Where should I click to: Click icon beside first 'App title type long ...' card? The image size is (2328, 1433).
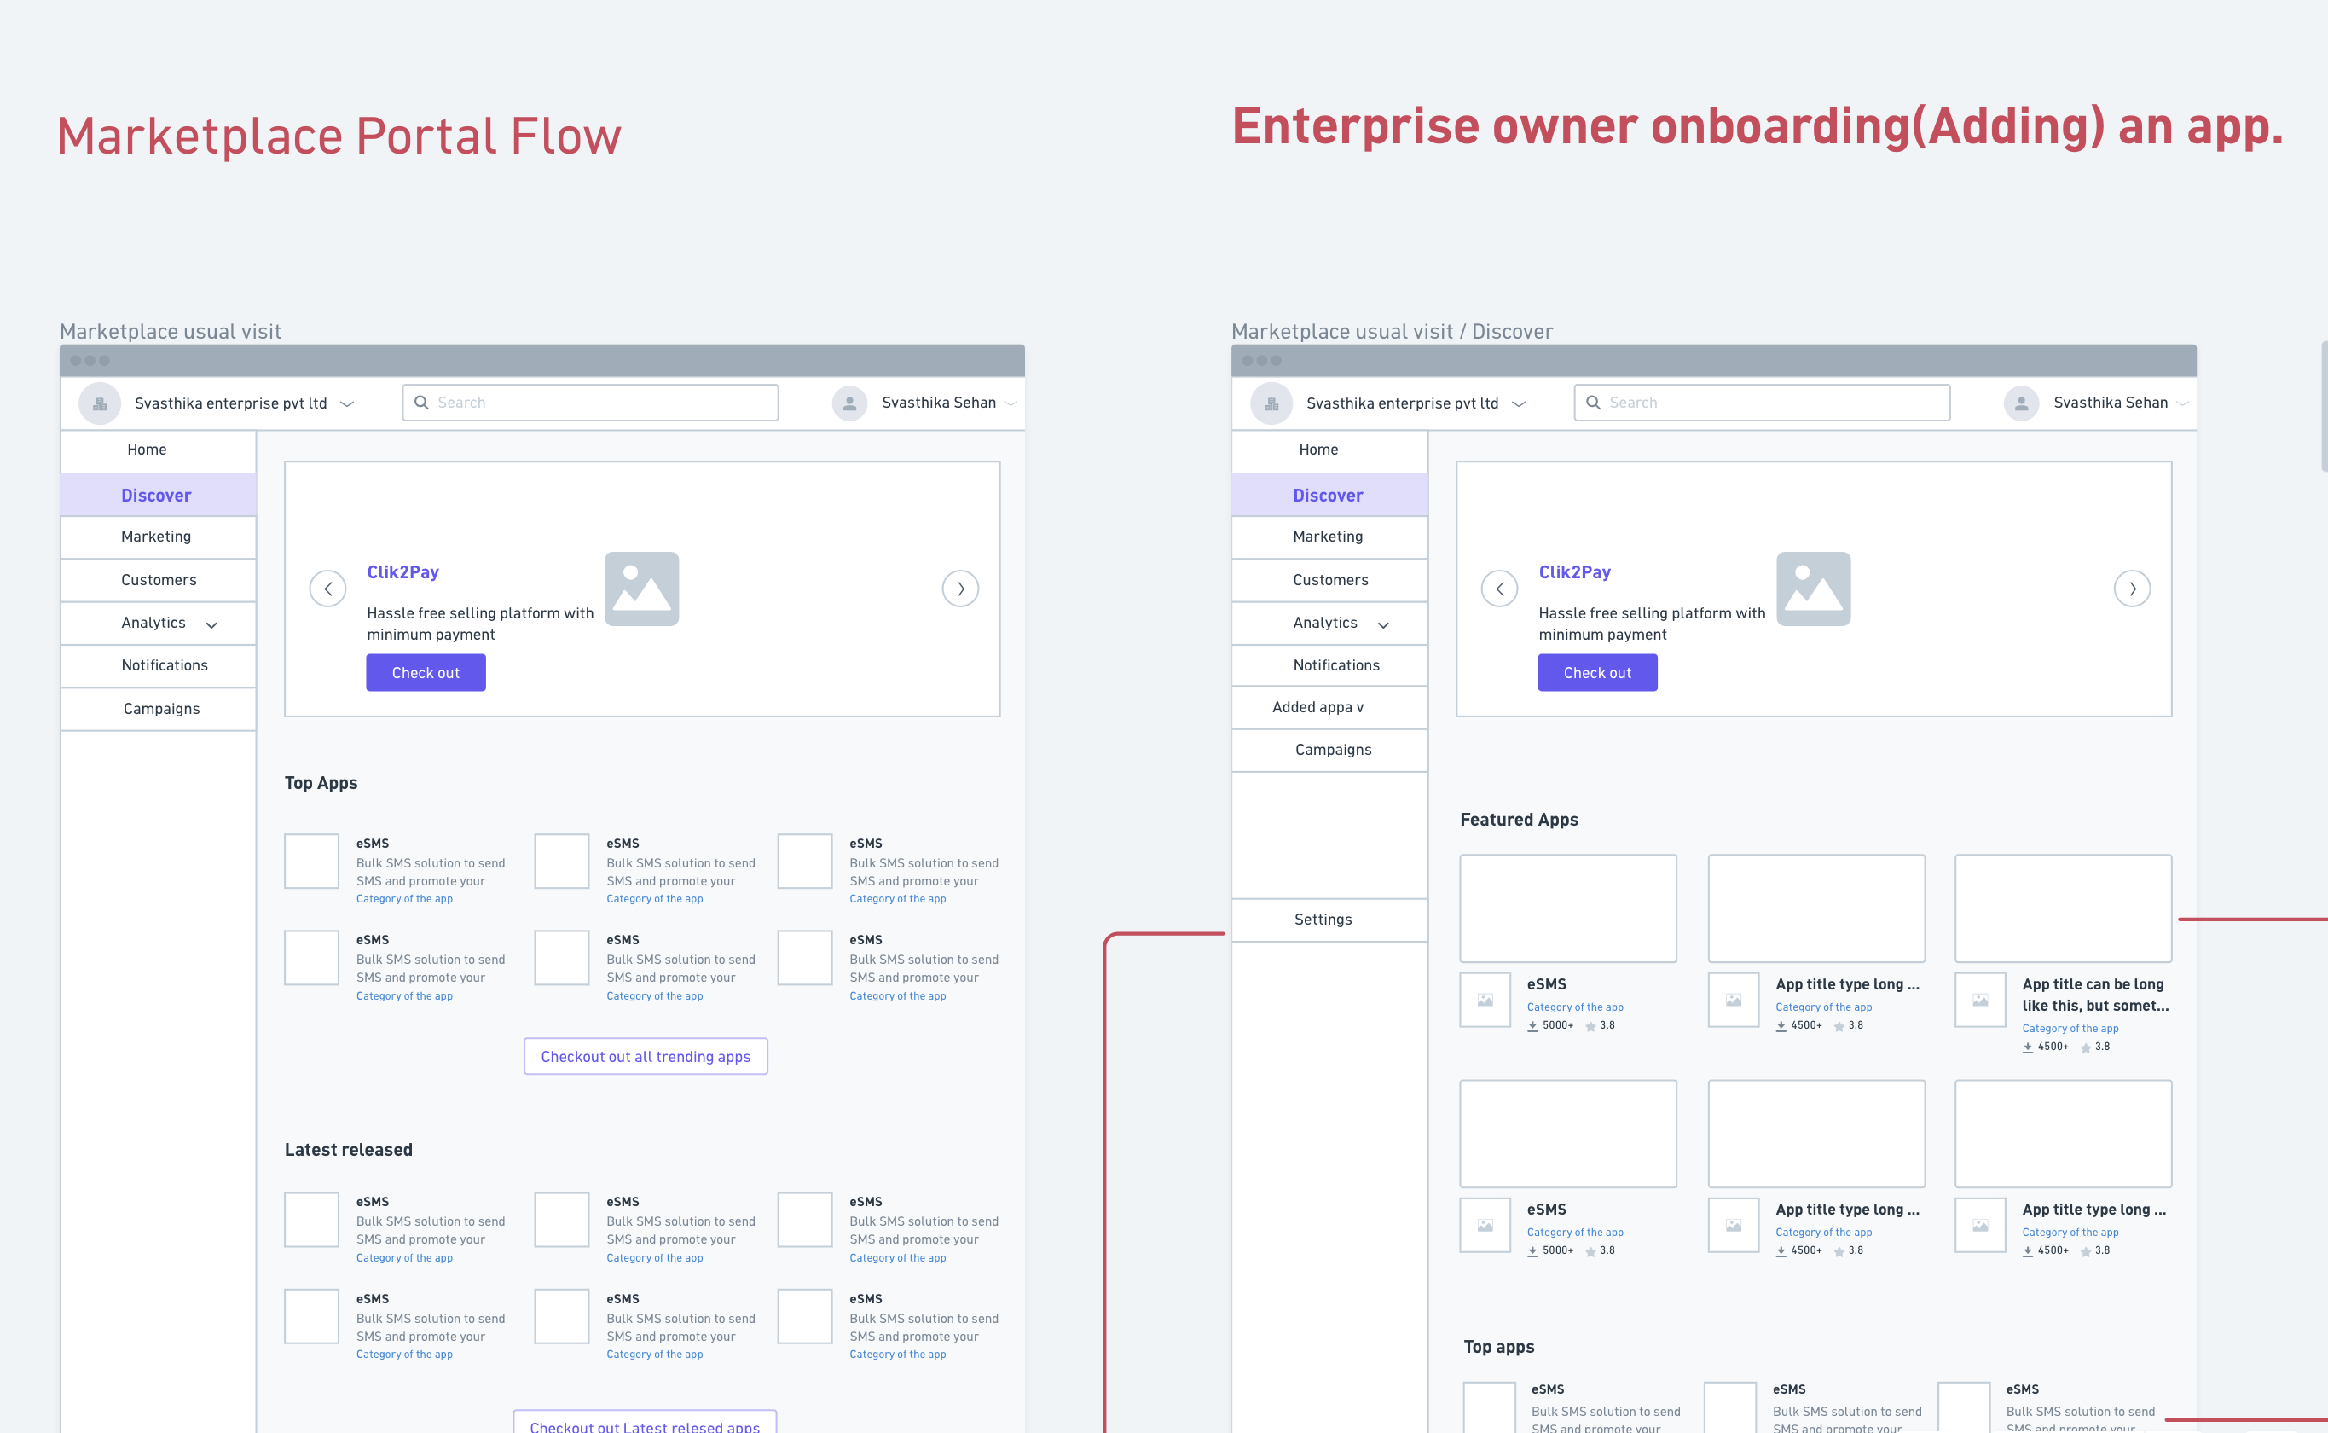point(1734,1000)
